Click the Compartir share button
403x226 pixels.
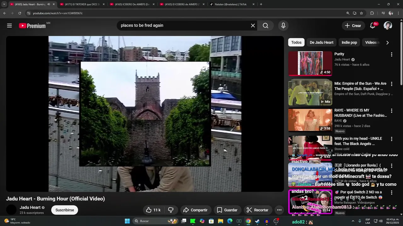tap(196, 210)
